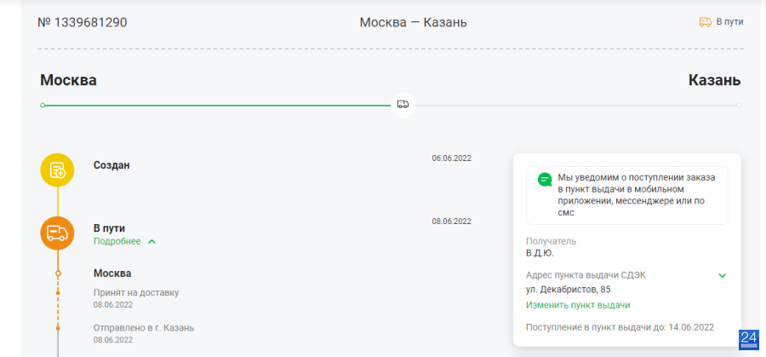Click the address ул. Декабристов, 85
Screen dimensions: 766x357
pos(569,290)
